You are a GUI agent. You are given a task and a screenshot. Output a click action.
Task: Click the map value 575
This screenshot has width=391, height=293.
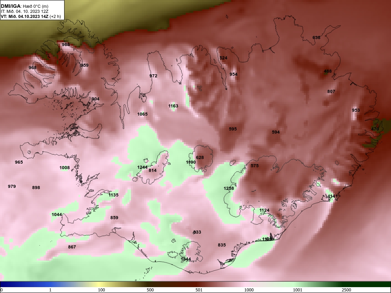[255, 166]
